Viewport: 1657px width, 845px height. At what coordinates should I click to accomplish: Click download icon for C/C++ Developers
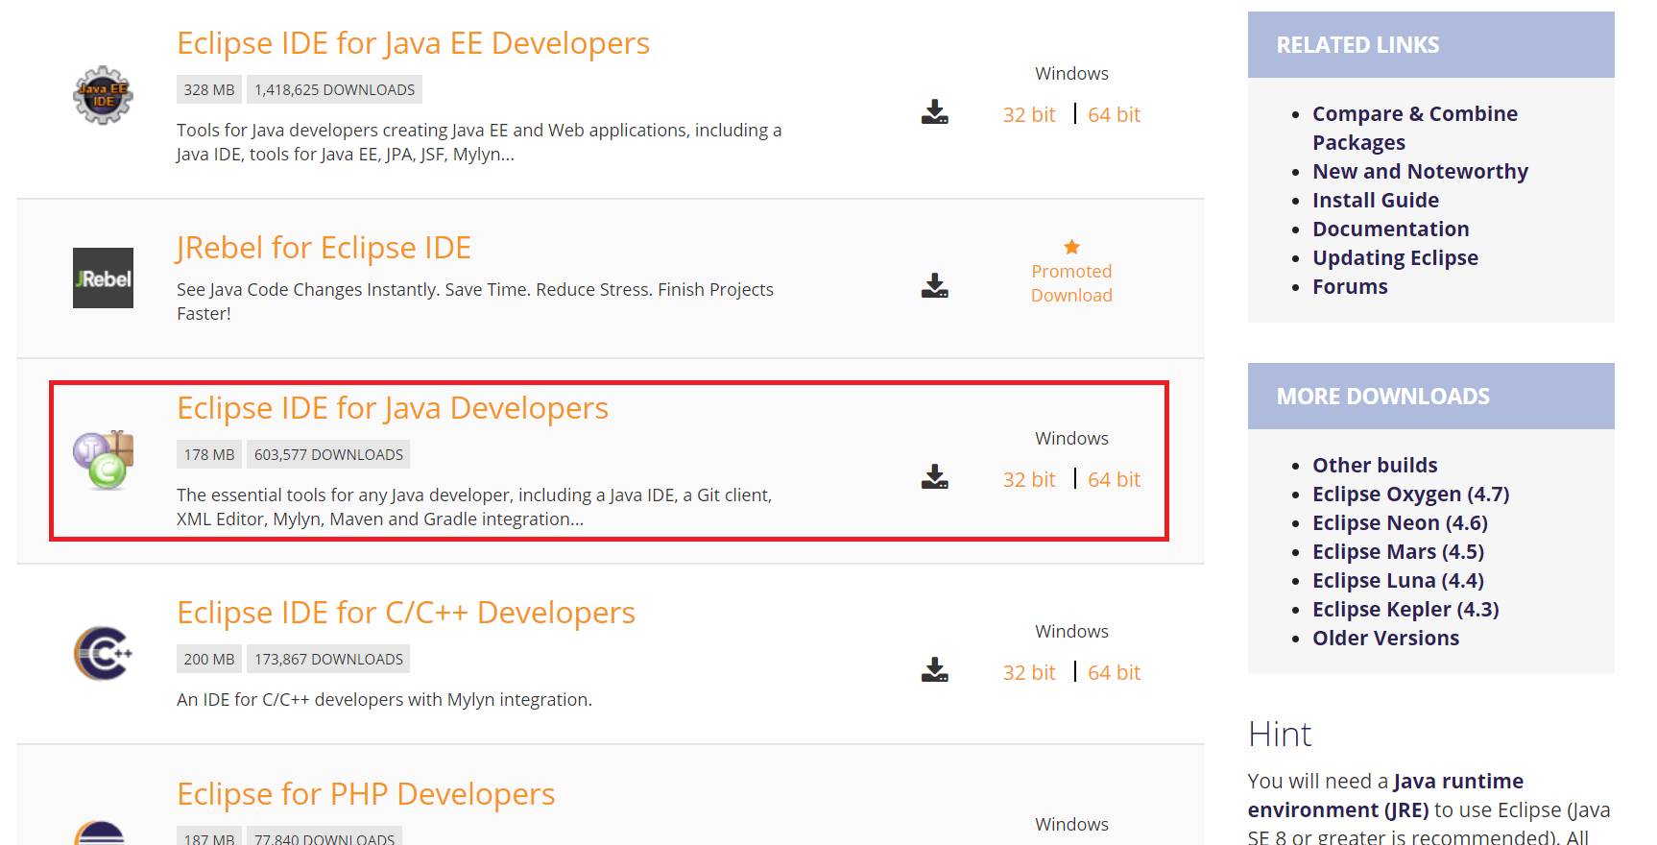935,670
